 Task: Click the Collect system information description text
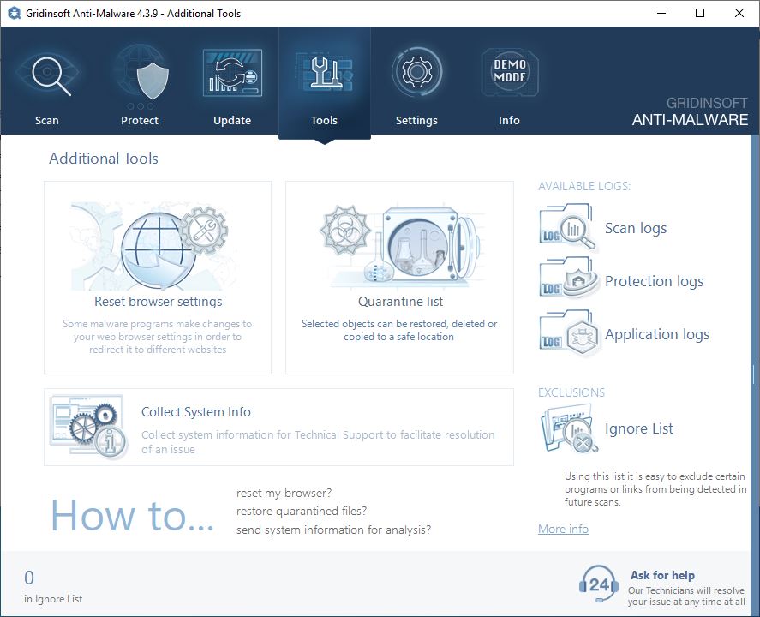tap(318, 442)
